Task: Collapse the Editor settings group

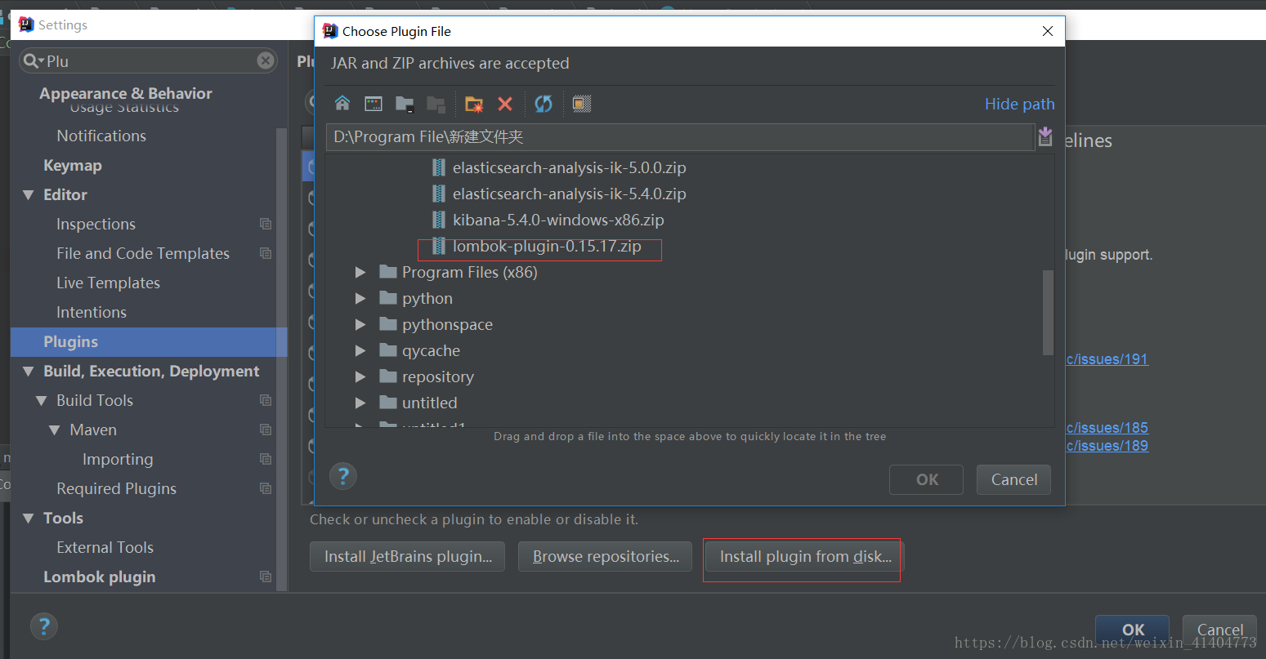Action: [x=29, y=195]
